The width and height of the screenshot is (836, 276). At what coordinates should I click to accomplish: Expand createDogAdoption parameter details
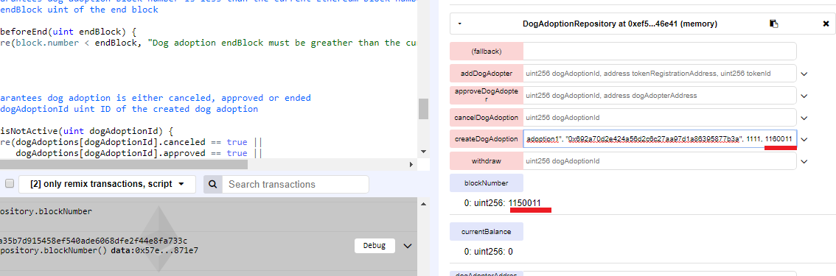(804, 139)
